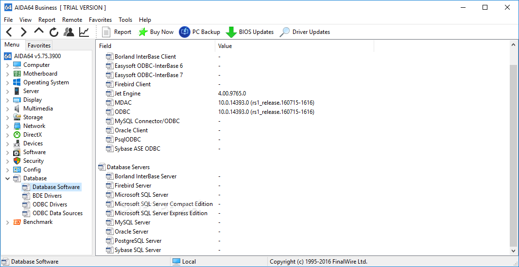The width and height of the screenshot is (519, 267).
Task: Click the Display icon in the tree
Action: click(17, 100)
